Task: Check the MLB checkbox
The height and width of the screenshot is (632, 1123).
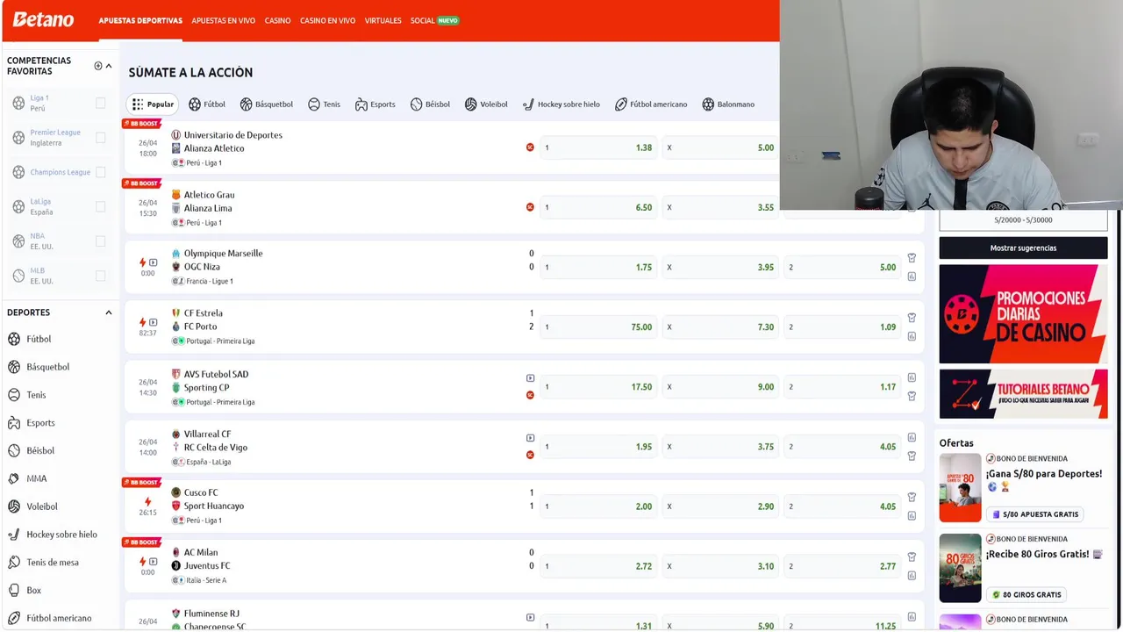Action: [x=100, y=276]
